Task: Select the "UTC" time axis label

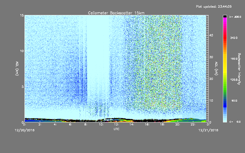Action: click(x=116, y=129)
